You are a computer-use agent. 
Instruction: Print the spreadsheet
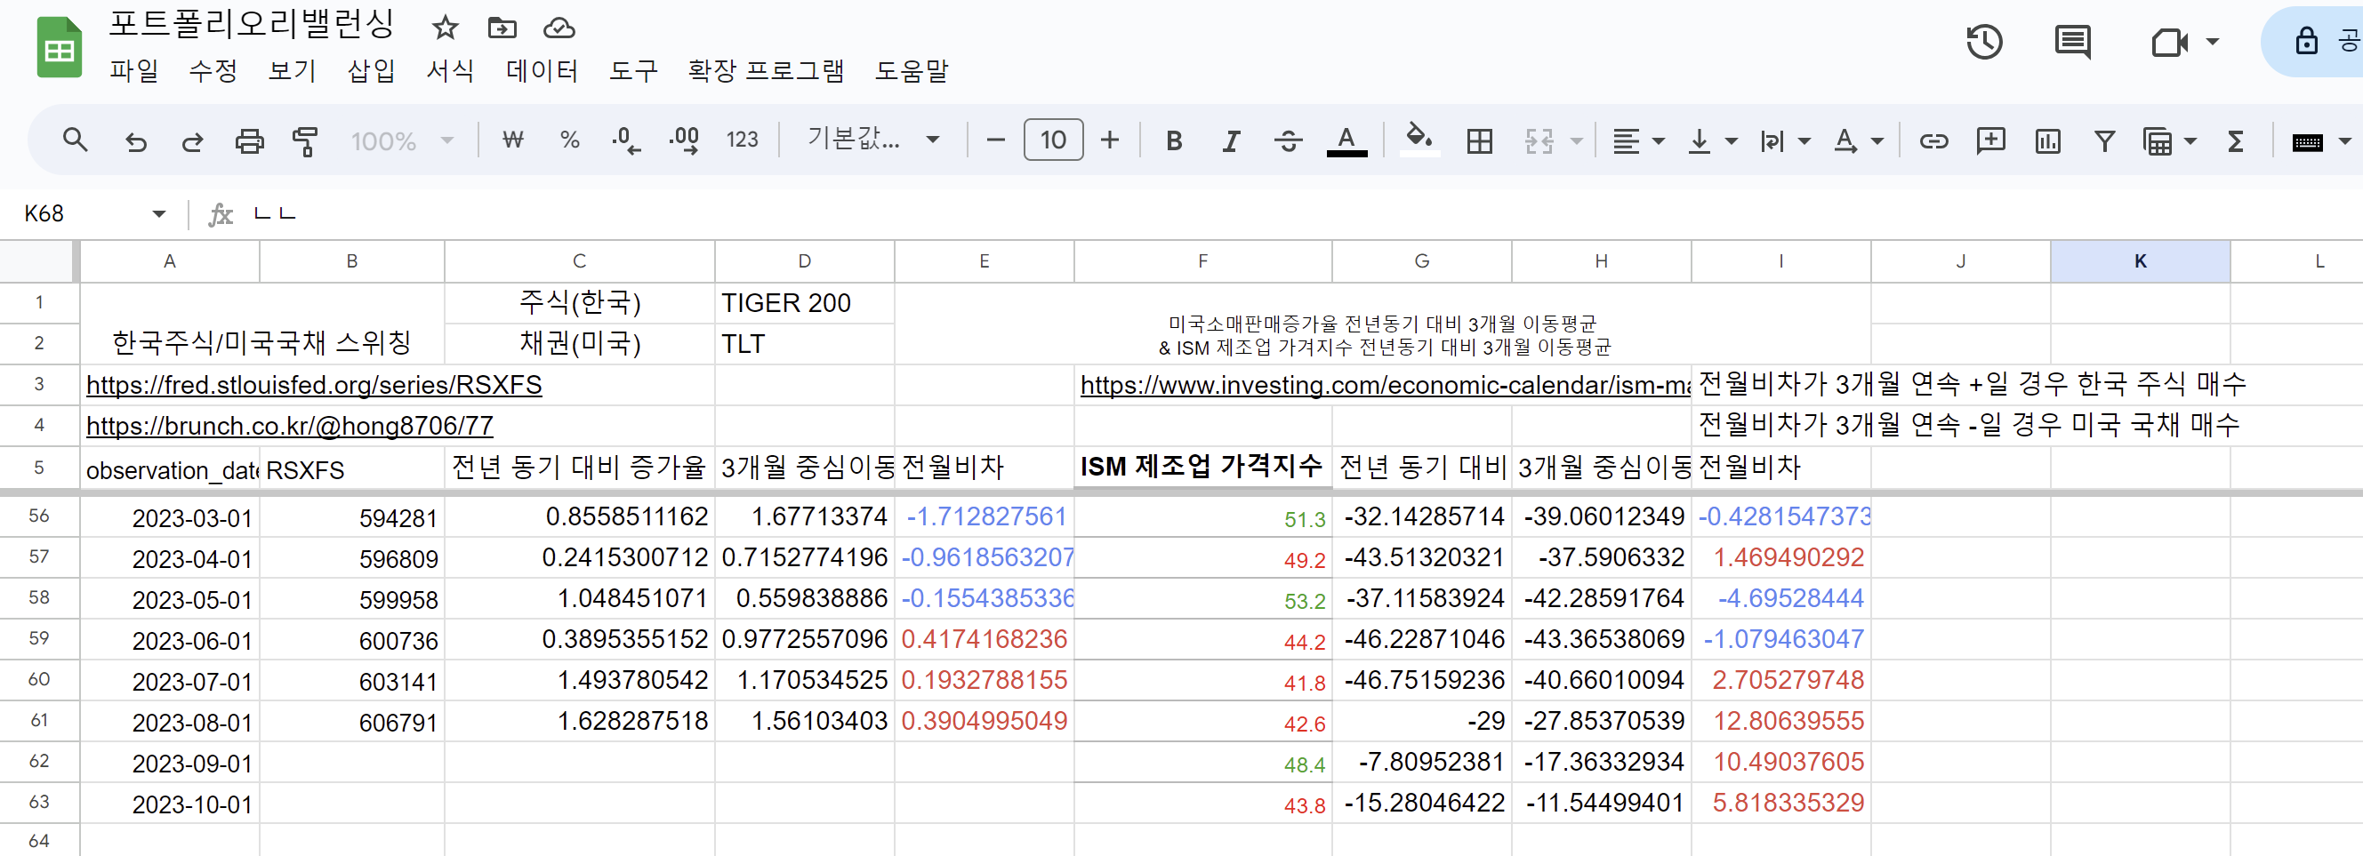[250, 141]
